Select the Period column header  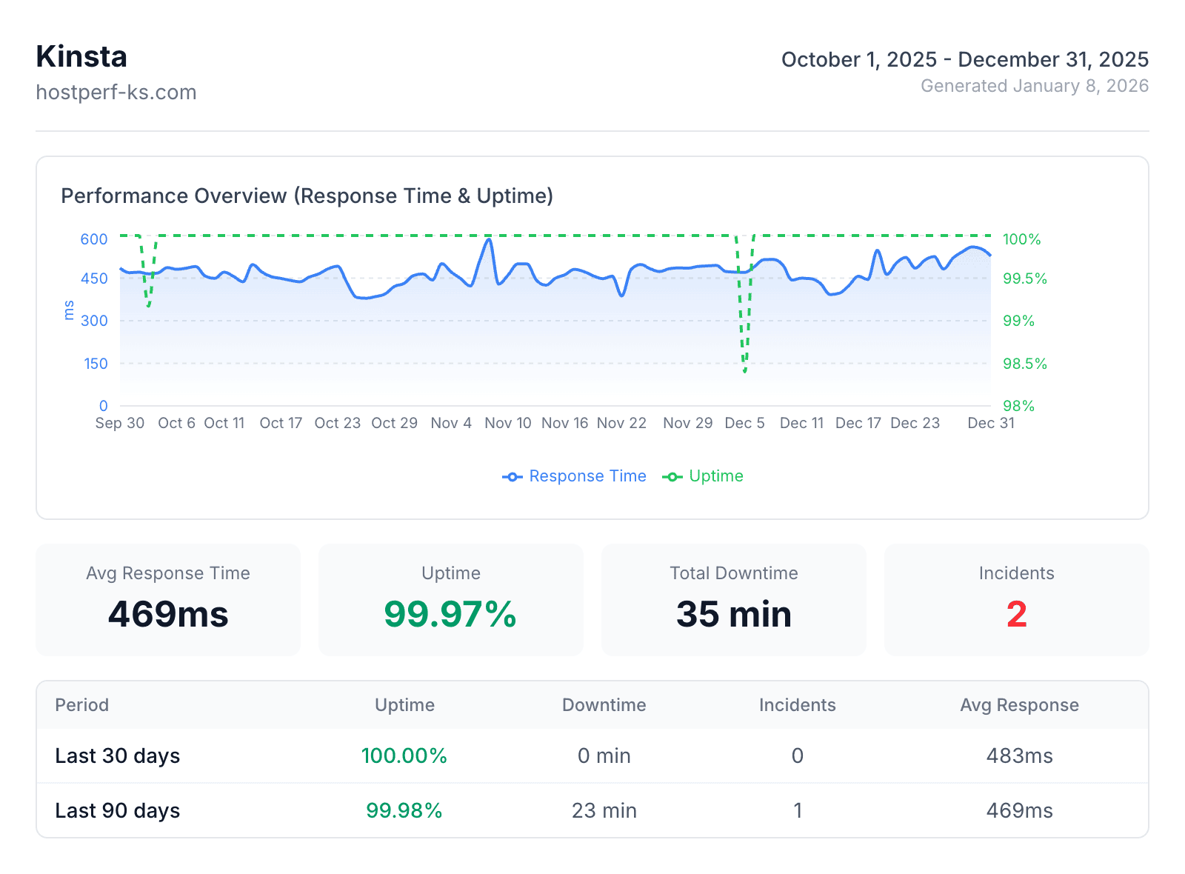coord(81,705)
